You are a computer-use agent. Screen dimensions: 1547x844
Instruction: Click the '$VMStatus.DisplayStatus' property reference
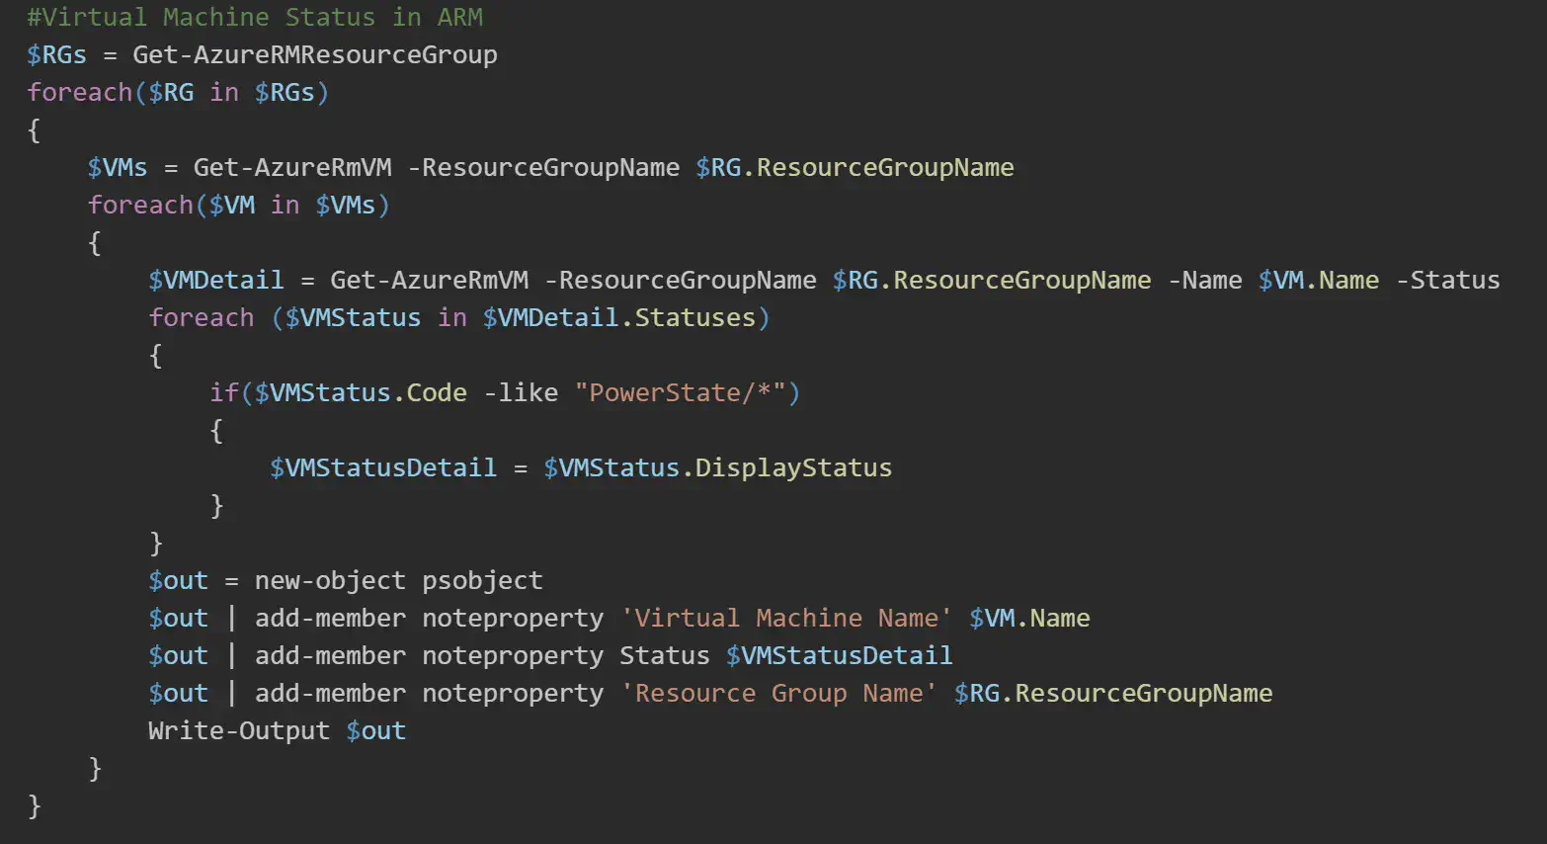(x=717, y=467)
